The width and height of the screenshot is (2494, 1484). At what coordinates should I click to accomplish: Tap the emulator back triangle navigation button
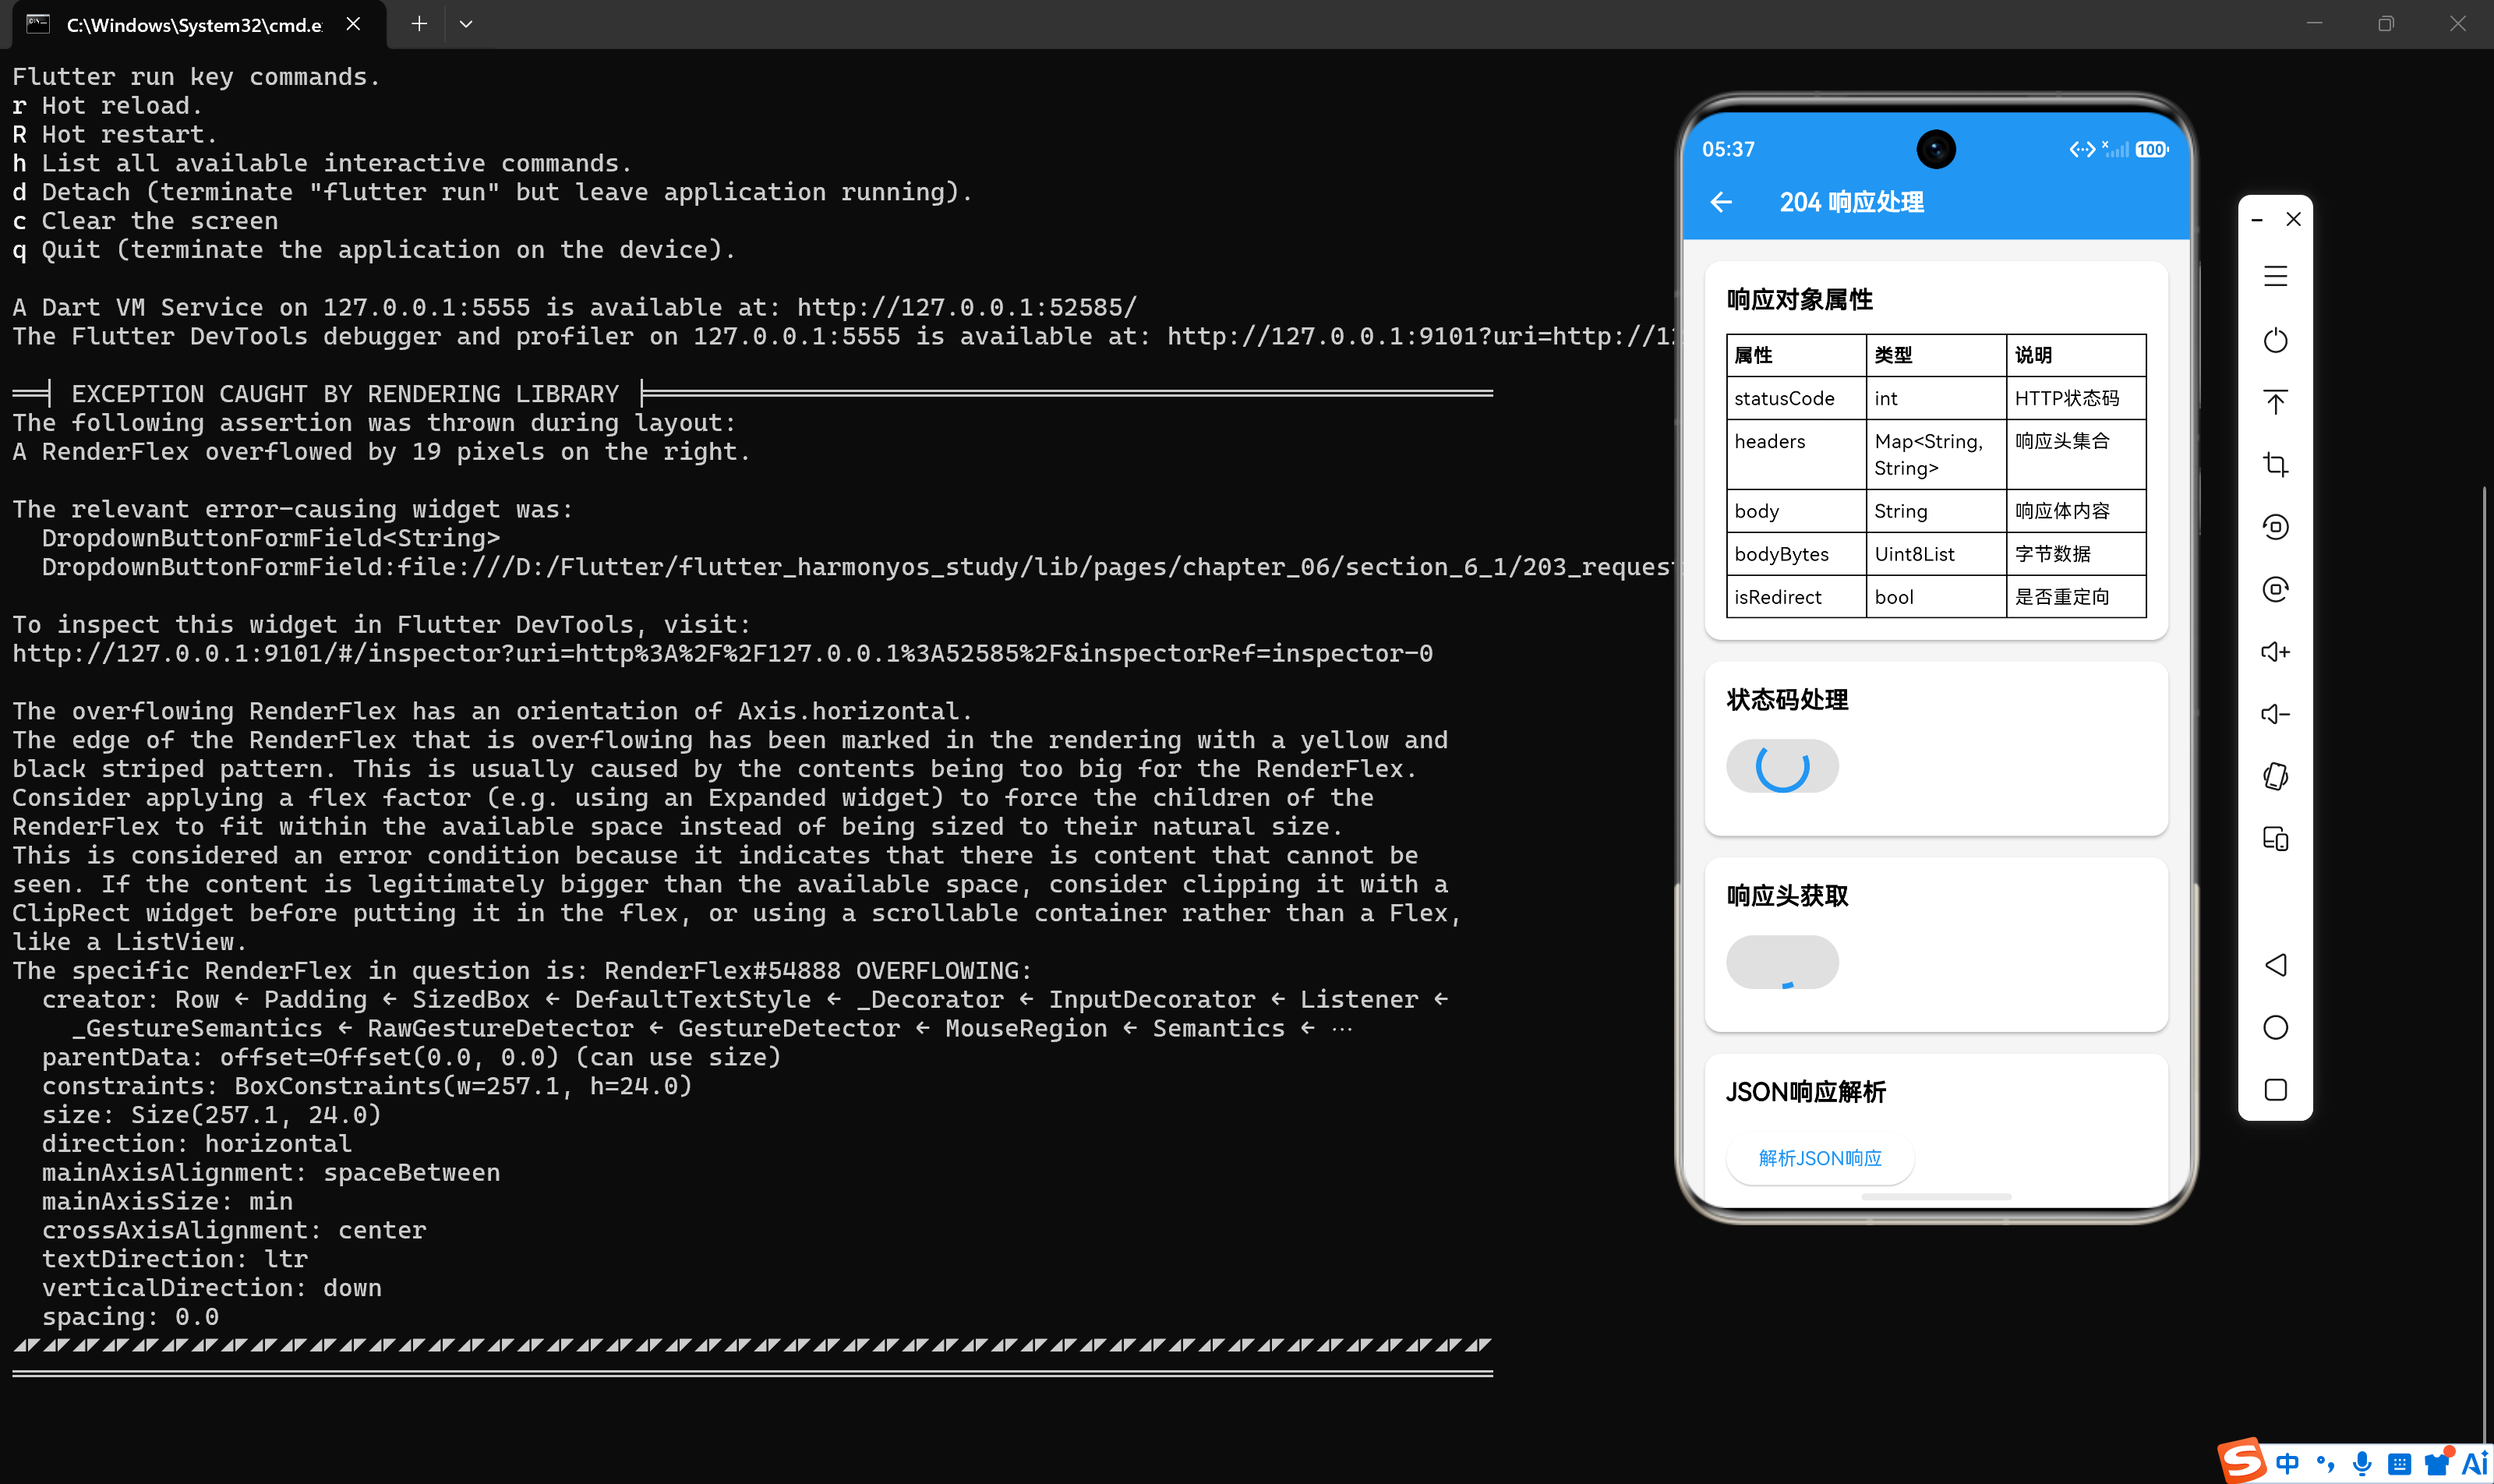[x=2275, y=965]
